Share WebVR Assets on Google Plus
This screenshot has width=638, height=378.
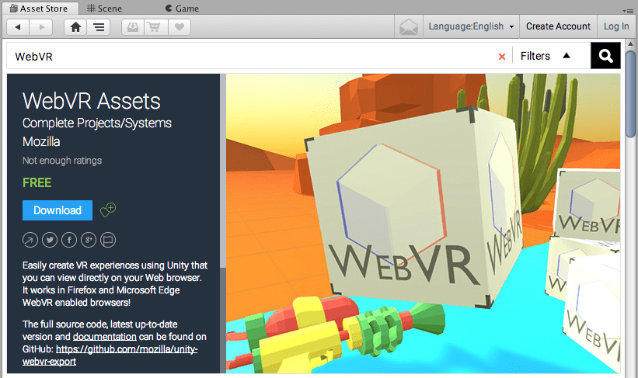coord(89,240)
